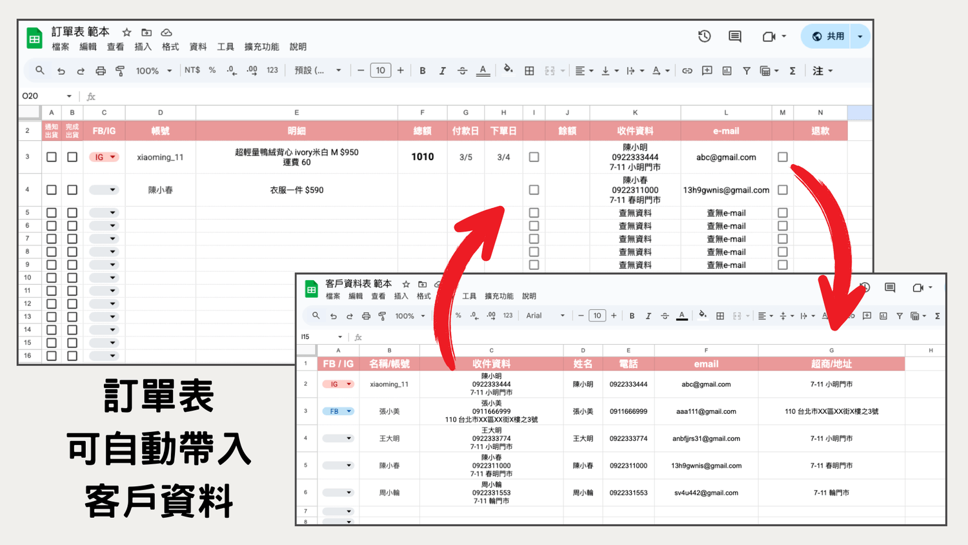Insert a chart from the 客戶資料表 toolbar
Screen dimensions: 968x545
pyautogui.click(x=883, y=316)
